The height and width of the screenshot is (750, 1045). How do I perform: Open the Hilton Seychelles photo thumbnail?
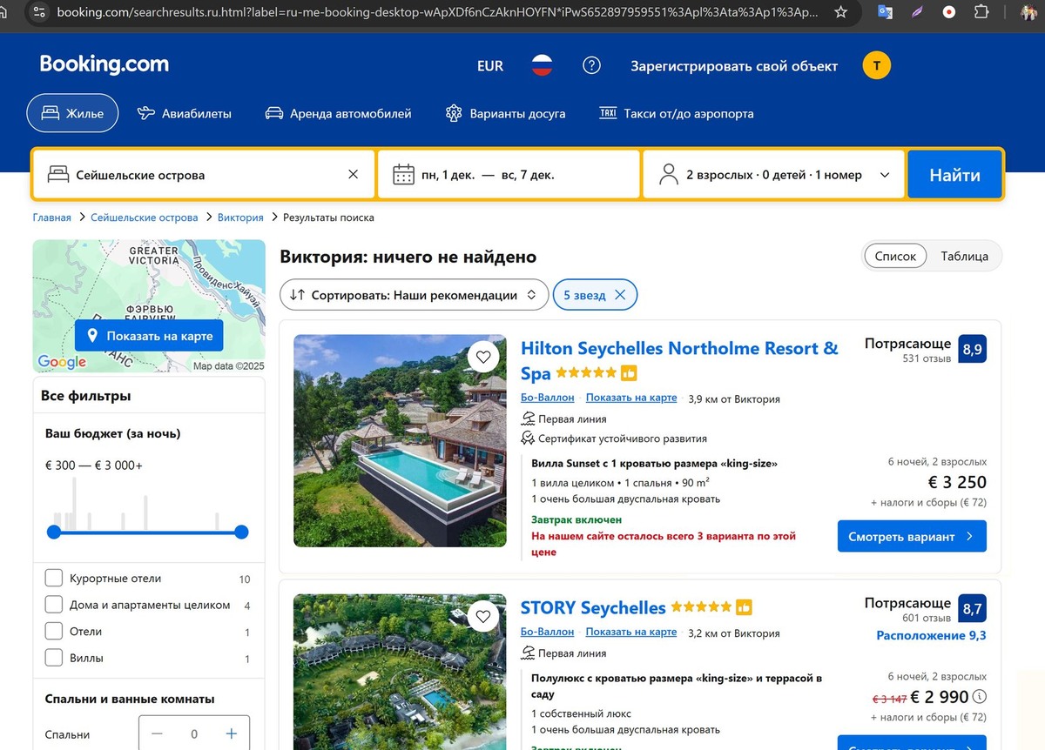click(400, 440)
